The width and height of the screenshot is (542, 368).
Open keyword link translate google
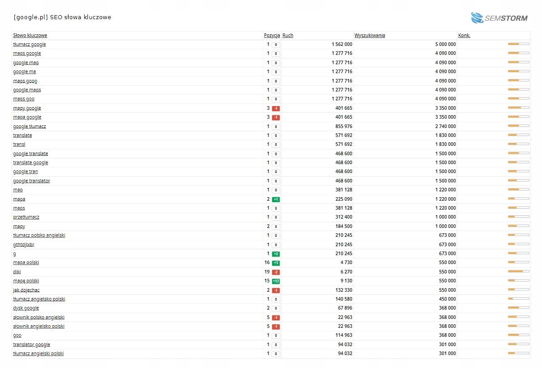click(x=30, y=163)
